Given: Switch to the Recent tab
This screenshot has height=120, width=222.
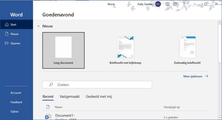Looking at the screenshot, I should (48, 97).
